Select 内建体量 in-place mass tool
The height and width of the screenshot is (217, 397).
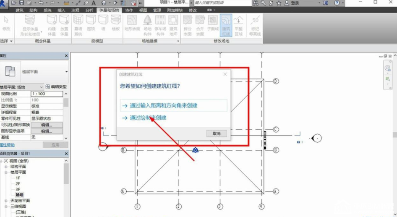(52, 25)
